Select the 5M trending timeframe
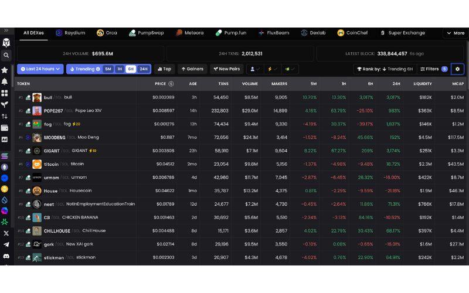469x293 pixels. tap(108, 69)
